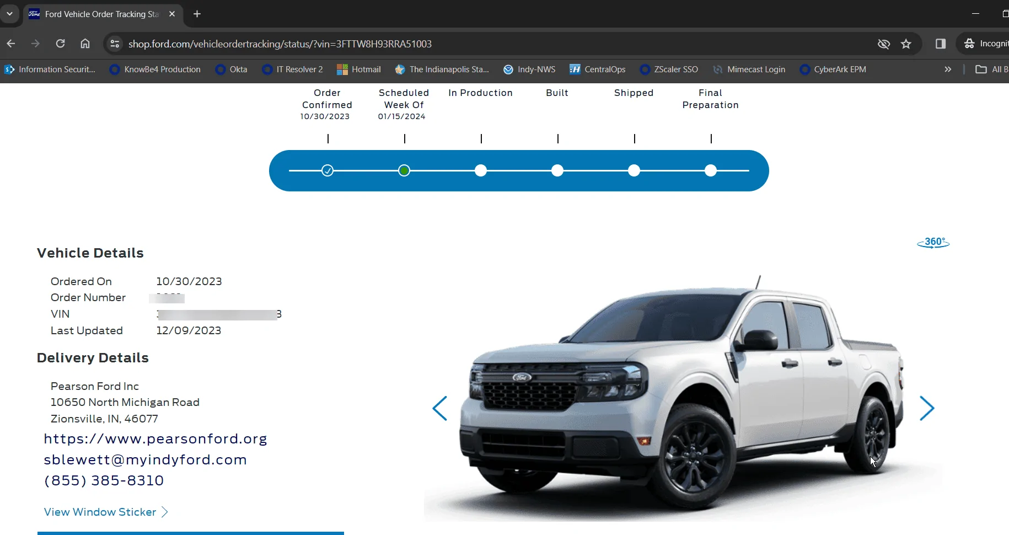Open The Indianapolis Star bookmark
The height and width of the screenshot is (535, 1009).
(x=442, y=69)
